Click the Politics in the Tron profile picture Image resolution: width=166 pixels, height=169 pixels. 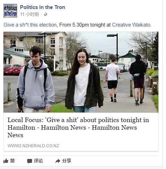pos(10,11)
